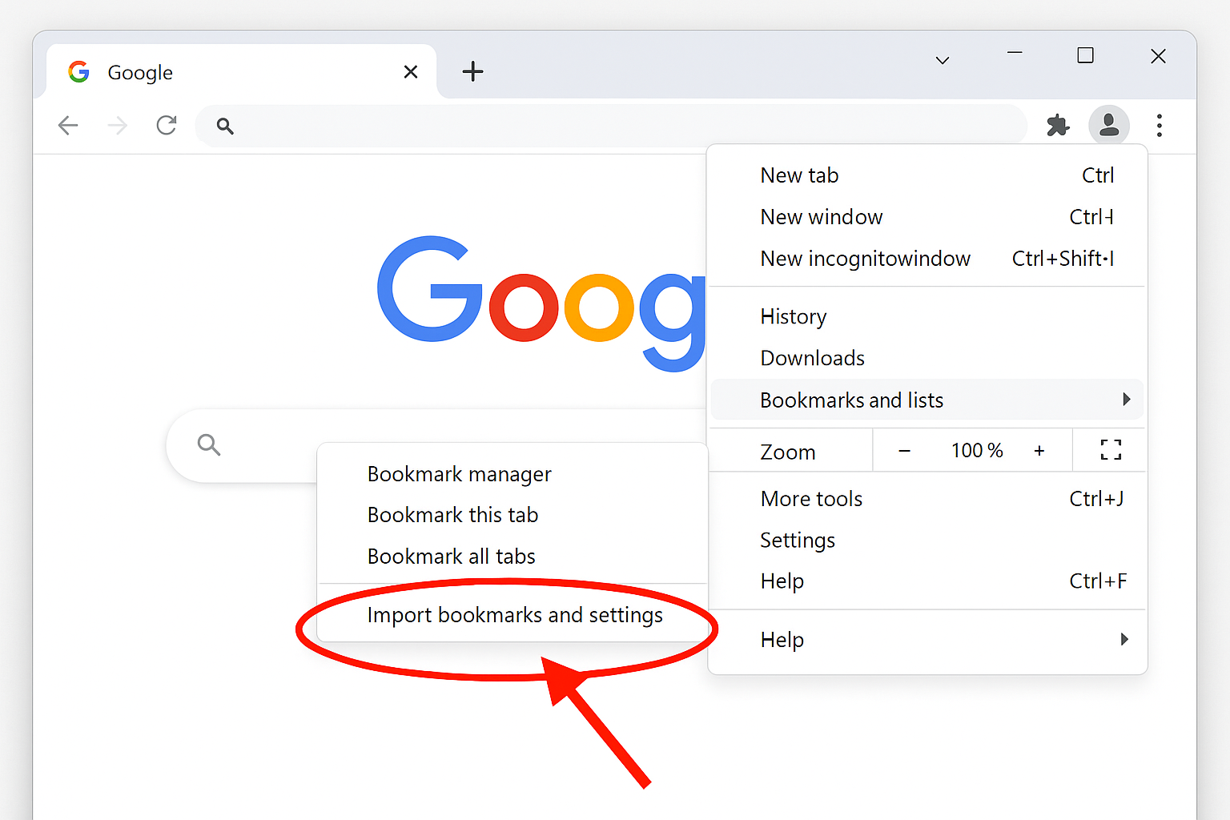The height and width of the screenshot is (820, 1230).
Task: Enter full screen via the fullscreen icon
Action: pos(1110,450)
